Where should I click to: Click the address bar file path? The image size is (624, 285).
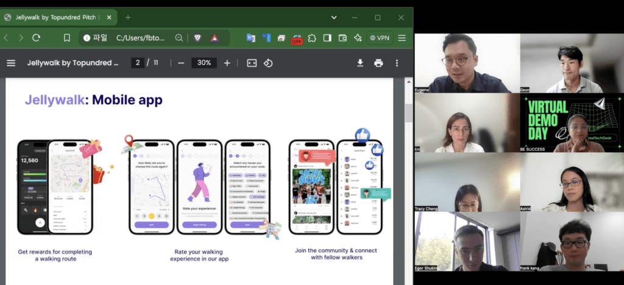click(141, 38)
